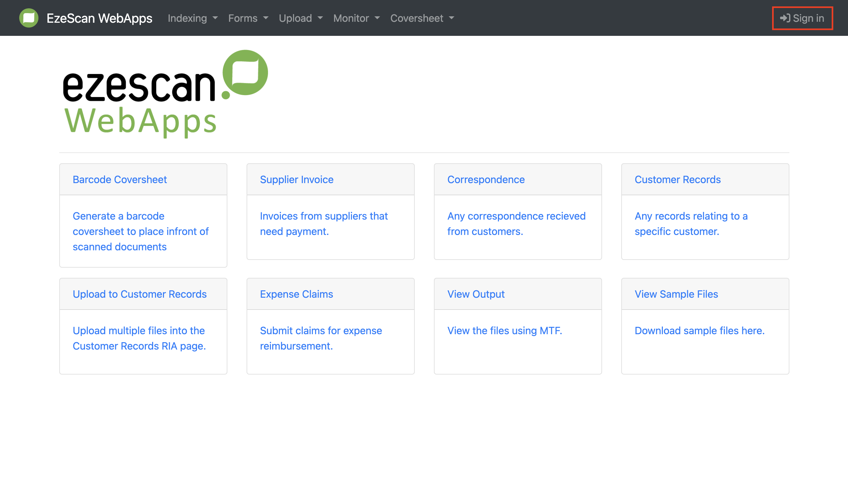Click the Upload to Customer Records heading
The height and width of the screenshot is (484, 848).
(140, 294)
